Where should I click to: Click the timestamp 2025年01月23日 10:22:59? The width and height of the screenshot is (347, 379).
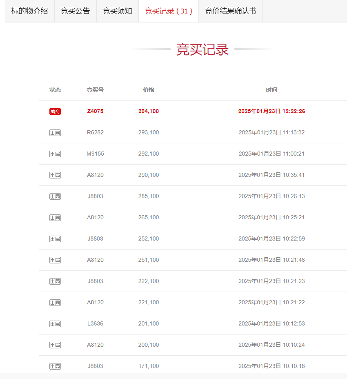(271, 239)
